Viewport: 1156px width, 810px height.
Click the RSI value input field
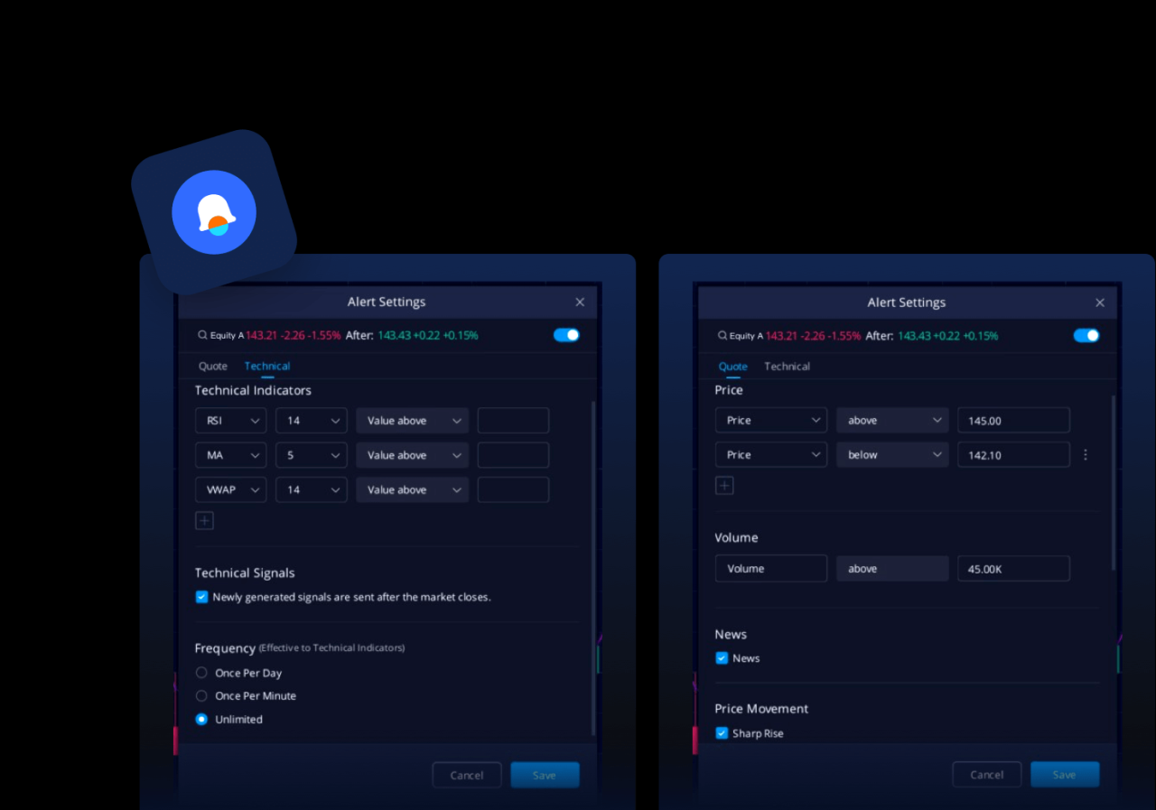[513, 421]
